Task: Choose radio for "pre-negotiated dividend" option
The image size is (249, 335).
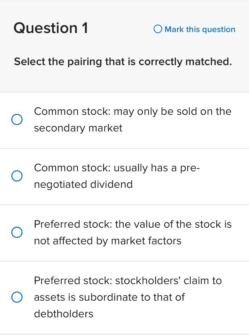Action: pos(17,176)
